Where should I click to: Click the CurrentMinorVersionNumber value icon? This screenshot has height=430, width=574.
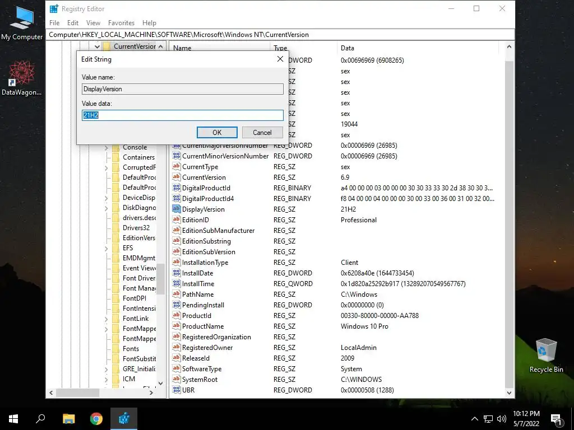click(177, 156)
